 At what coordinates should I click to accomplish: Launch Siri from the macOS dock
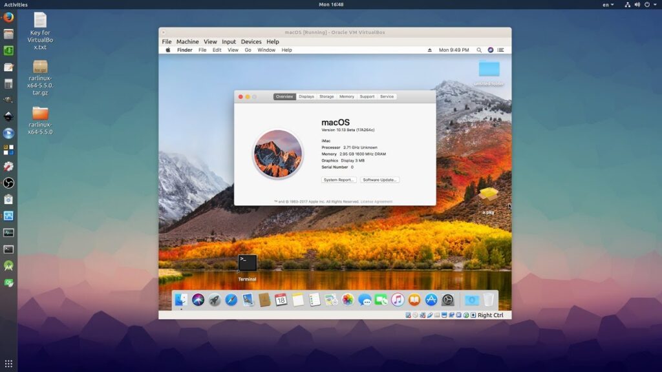pos(198,300)
